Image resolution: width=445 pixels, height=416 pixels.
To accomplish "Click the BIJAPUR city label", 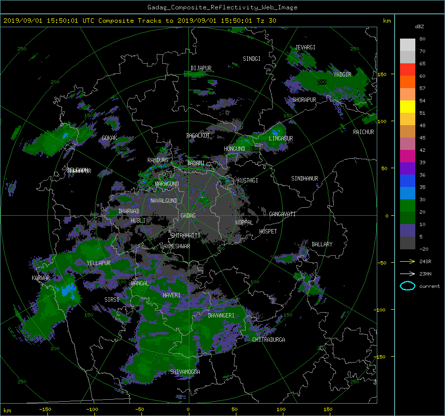I will (201, 68).
